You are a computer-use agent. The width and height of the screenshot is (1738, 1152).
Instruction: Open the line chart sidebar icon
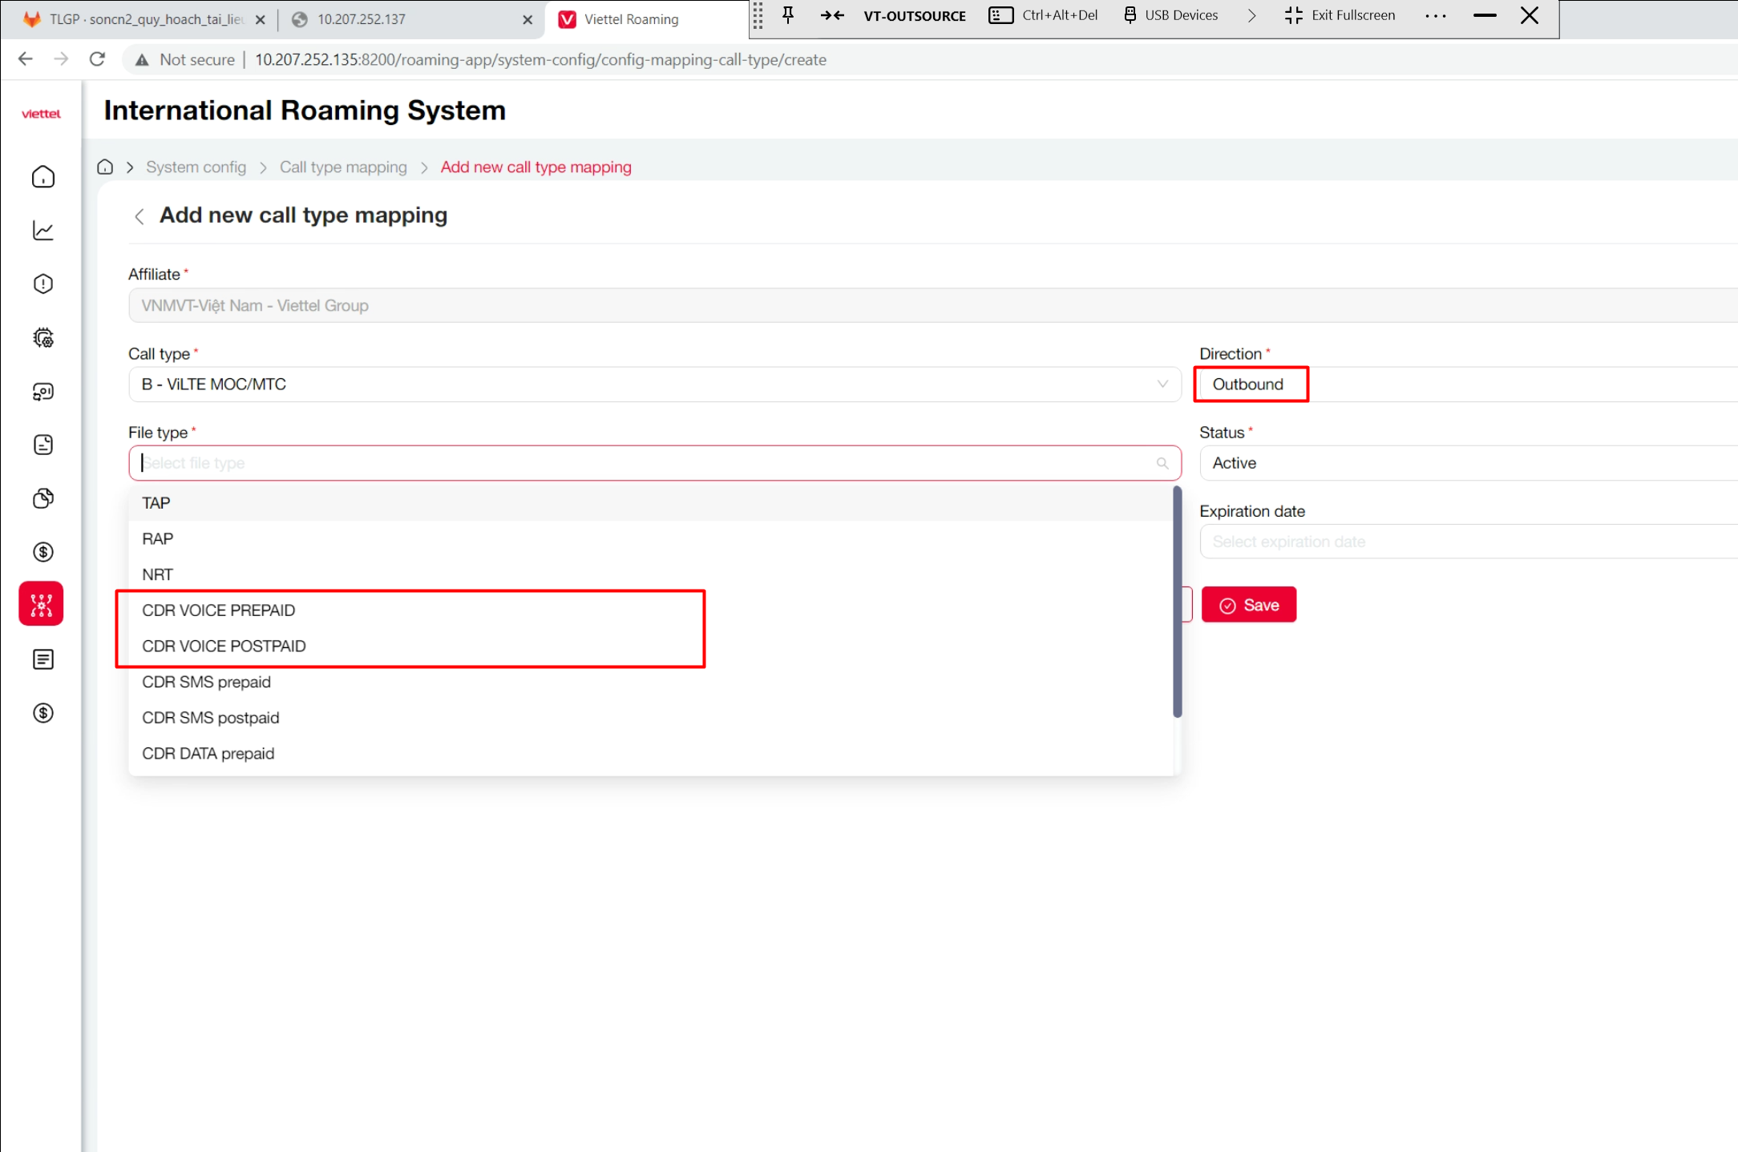point(43,231)
